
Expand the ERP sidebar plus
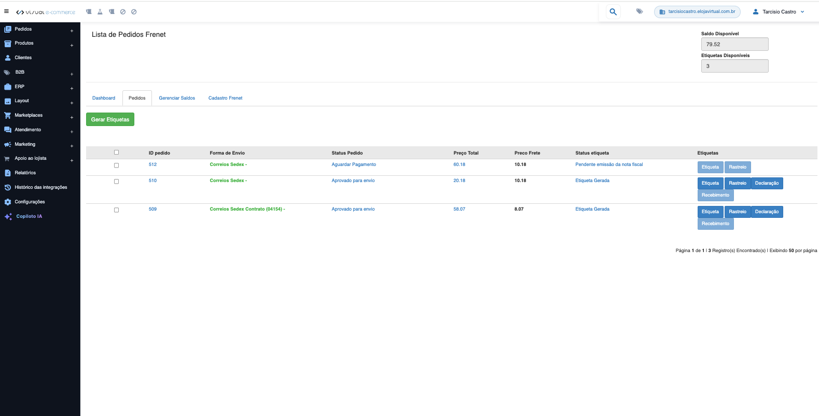click(72, 88)
